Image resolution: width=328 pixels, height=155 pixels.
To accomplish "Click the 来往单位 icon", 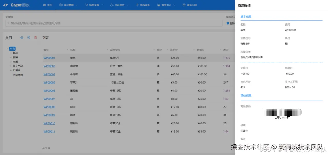I will pos(112,5).
